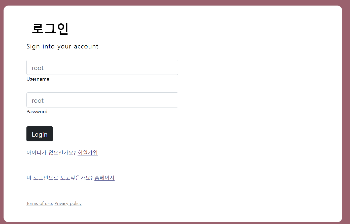Click the Password label text
Image resolution: width=350 pixels, height=224 pixels.
pyautogui.click(x=37, y=111)
